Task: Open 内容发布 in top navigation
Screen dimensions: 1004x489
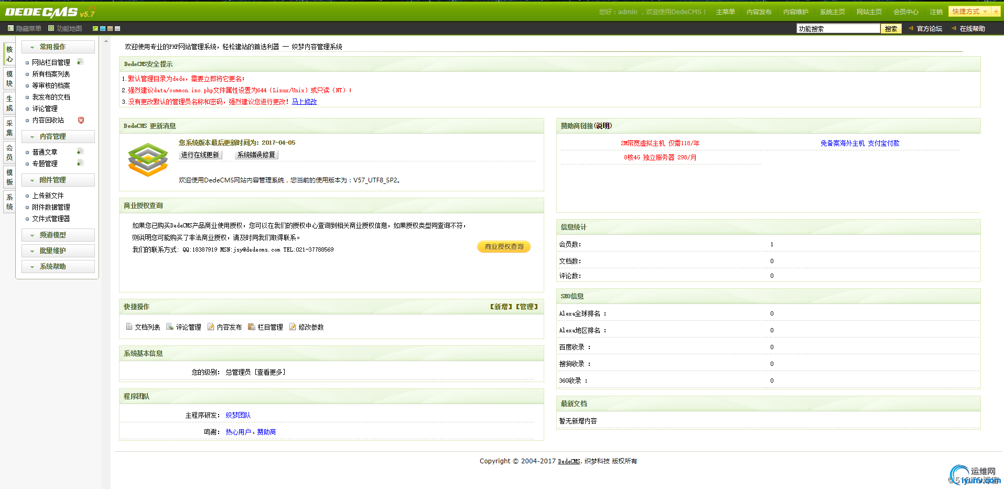Action: coord(759,12)
